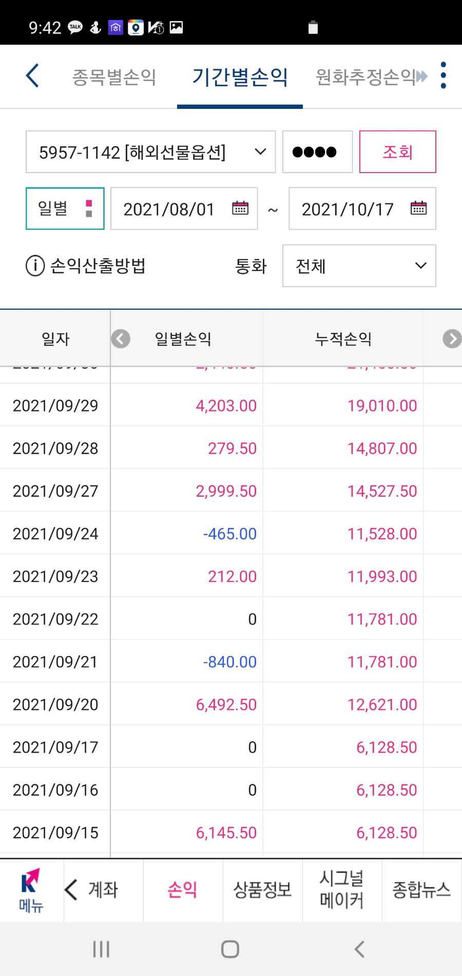Open 시그널메이커 in bottom bar
Viewport: 462px width, 976px height.
342,889
